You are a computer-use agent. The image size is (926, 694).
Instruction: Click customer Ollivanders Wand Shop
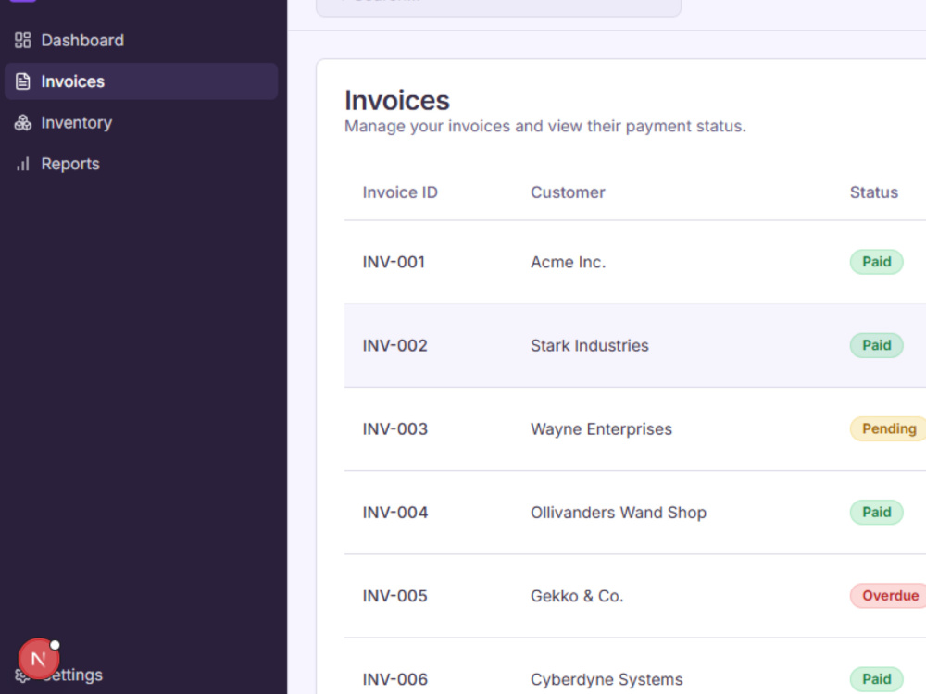click(x=619, y=513)
